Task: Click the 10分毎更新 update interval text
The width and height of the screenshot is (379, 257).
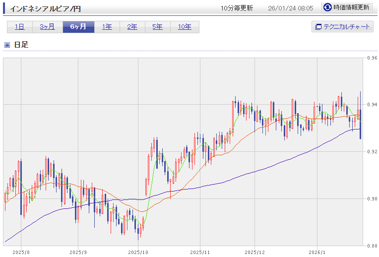Action: pyautogui.click(x=237, y=8)
